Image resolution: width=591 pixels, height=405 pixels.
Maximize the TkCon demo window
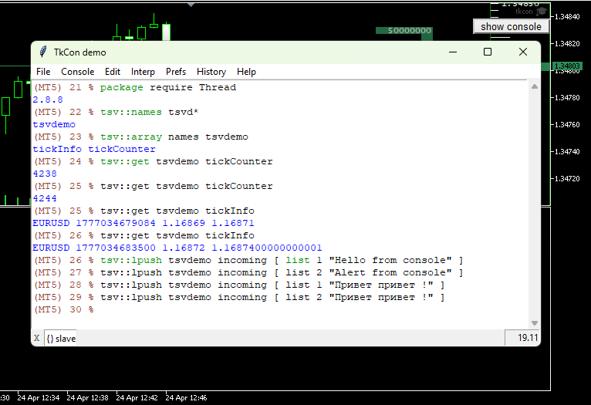pos(488,52)
